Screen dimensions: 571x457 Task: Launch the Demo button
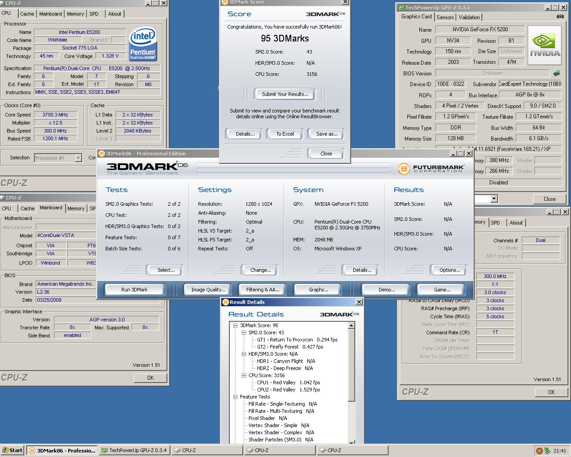point(386,290)
